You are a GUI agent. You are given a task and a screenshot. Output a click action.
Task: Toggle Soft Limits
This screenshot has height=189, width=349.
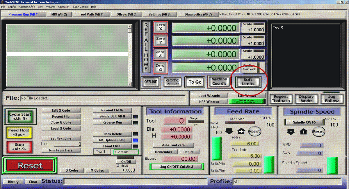[248, 82]
